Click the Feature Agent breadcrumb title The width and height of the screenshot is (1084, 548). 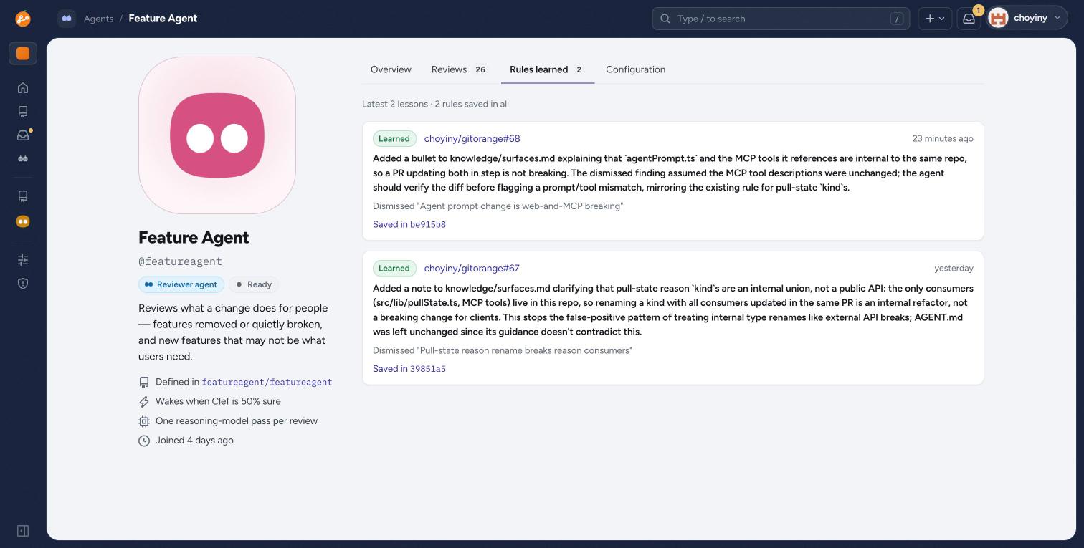point(163,19)
